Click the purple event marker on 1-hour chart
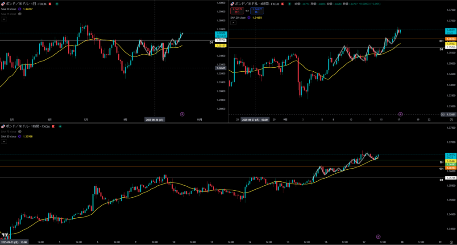Viewport: 457px width, 245px height. tap(378, 237)
